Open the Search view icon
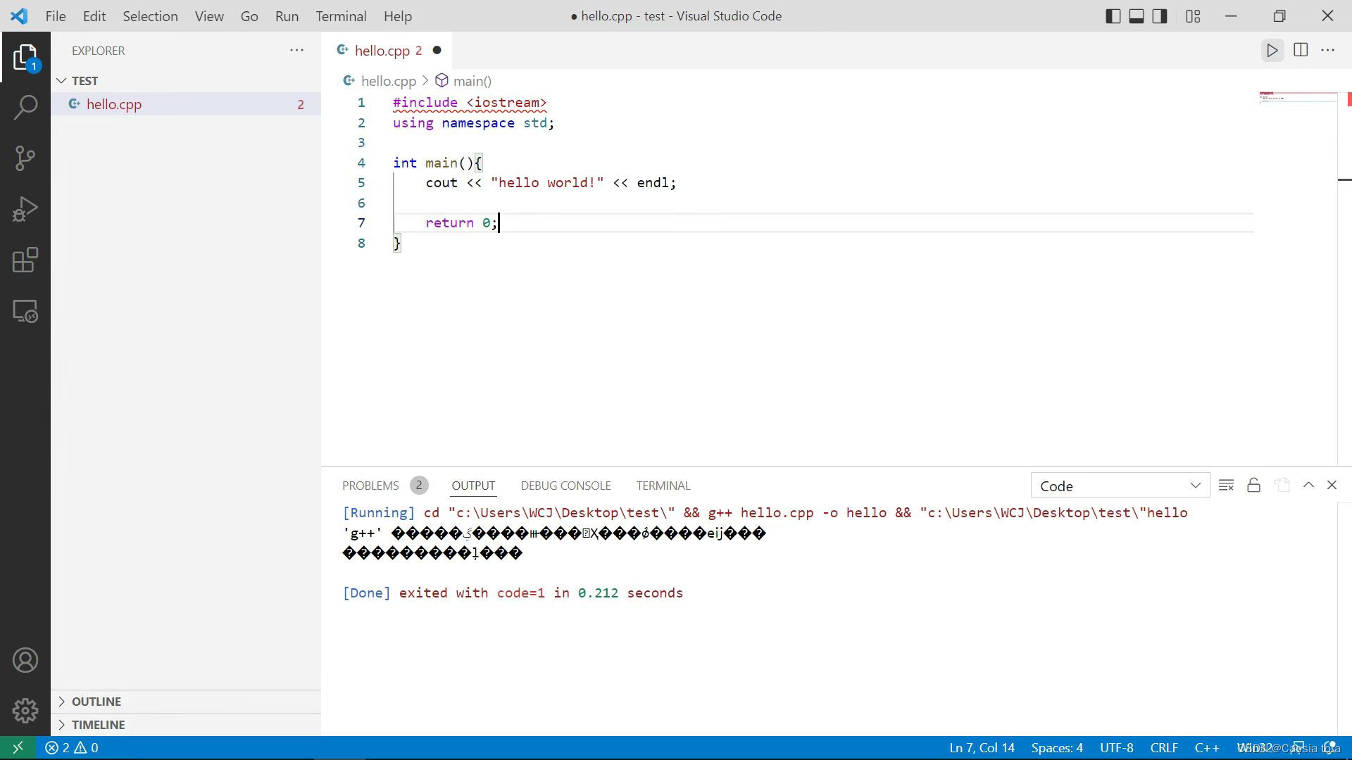Screen dimensions: 1352x760 click(x=25, y=108)
